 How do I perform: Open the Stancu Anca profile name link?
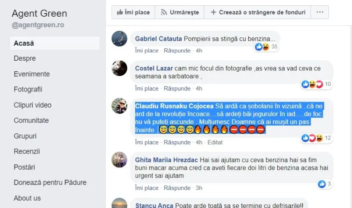pyautogui.click(x=154, y=205)
